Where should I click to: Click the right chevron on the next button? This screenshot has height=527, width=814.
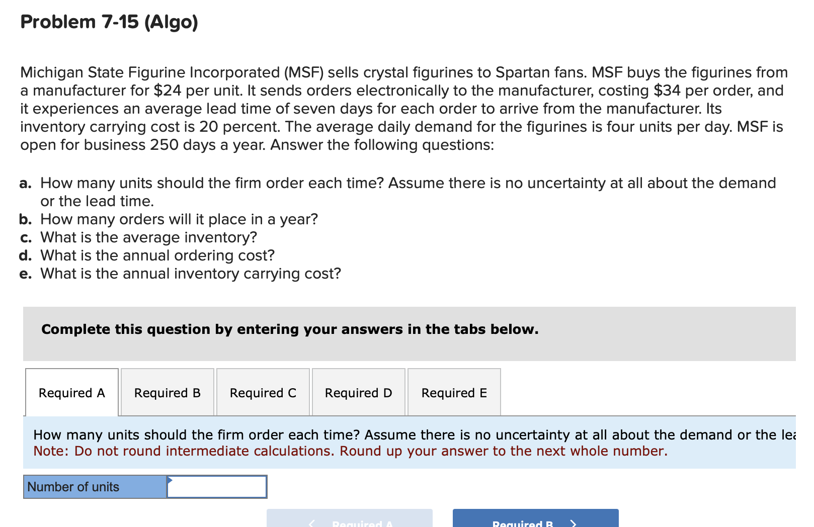click(573, 523)
